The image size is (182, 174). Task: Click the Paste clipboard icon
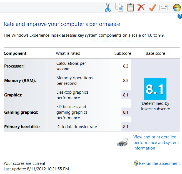tap(130, 8)
